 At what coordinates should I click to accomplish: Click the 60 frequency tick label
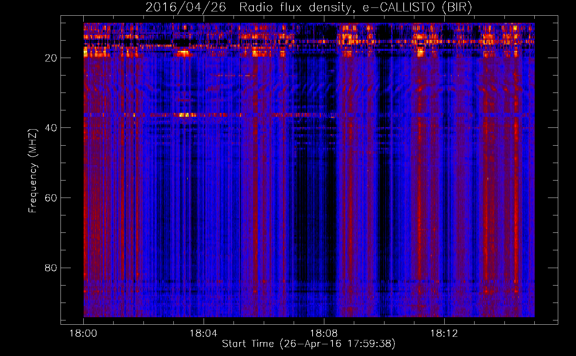tap(51, 198)
